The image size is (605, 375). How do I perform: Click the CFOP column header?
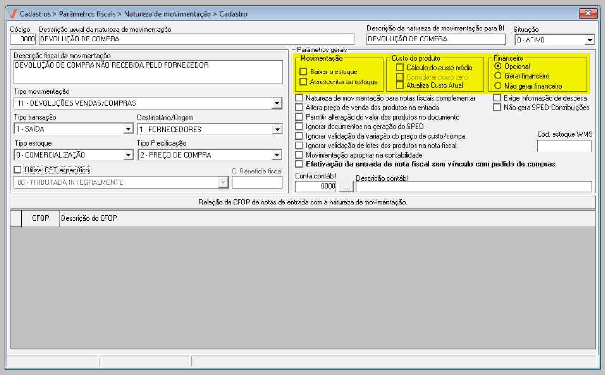pos(40,219)
